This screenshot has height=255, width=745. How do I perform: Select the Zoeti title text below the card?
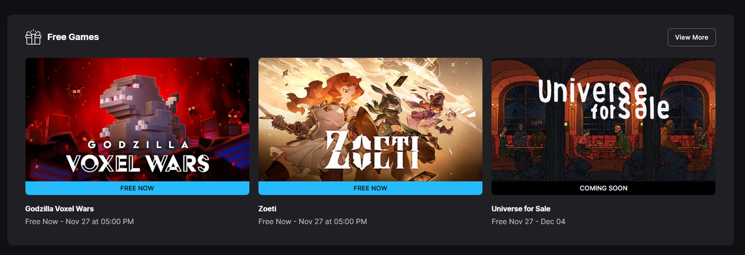pos(268,208)
